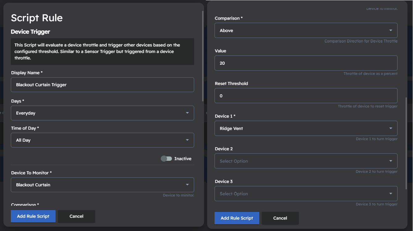The image size is (413, 231).
Task: Select an option for Device 2
Action: pos(306,161)
